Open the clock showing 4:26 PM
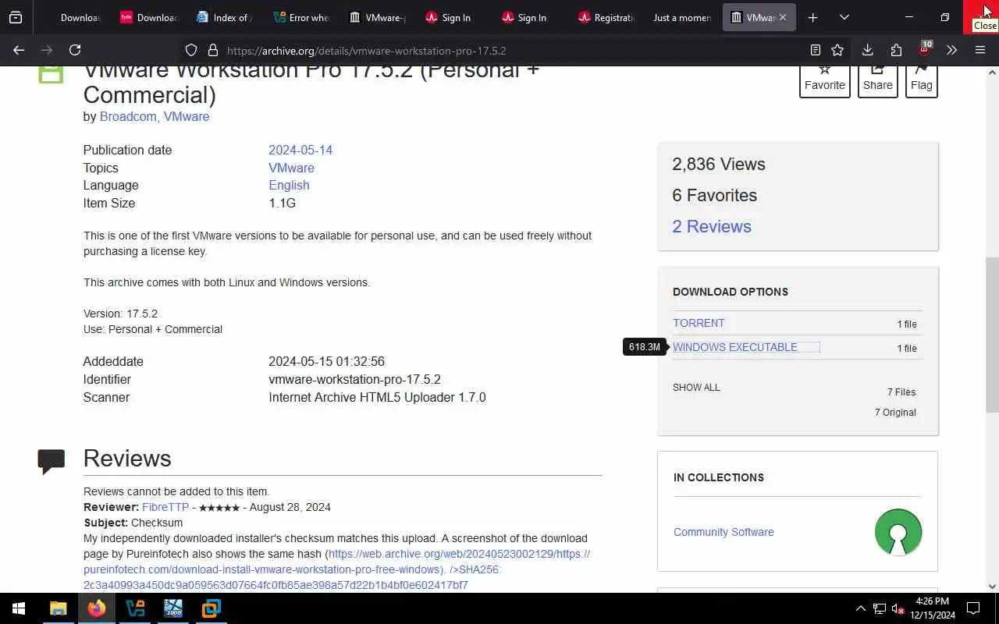The height and width of the screenshot is (624, 999). pyautogui.click(x=933, y=608)
